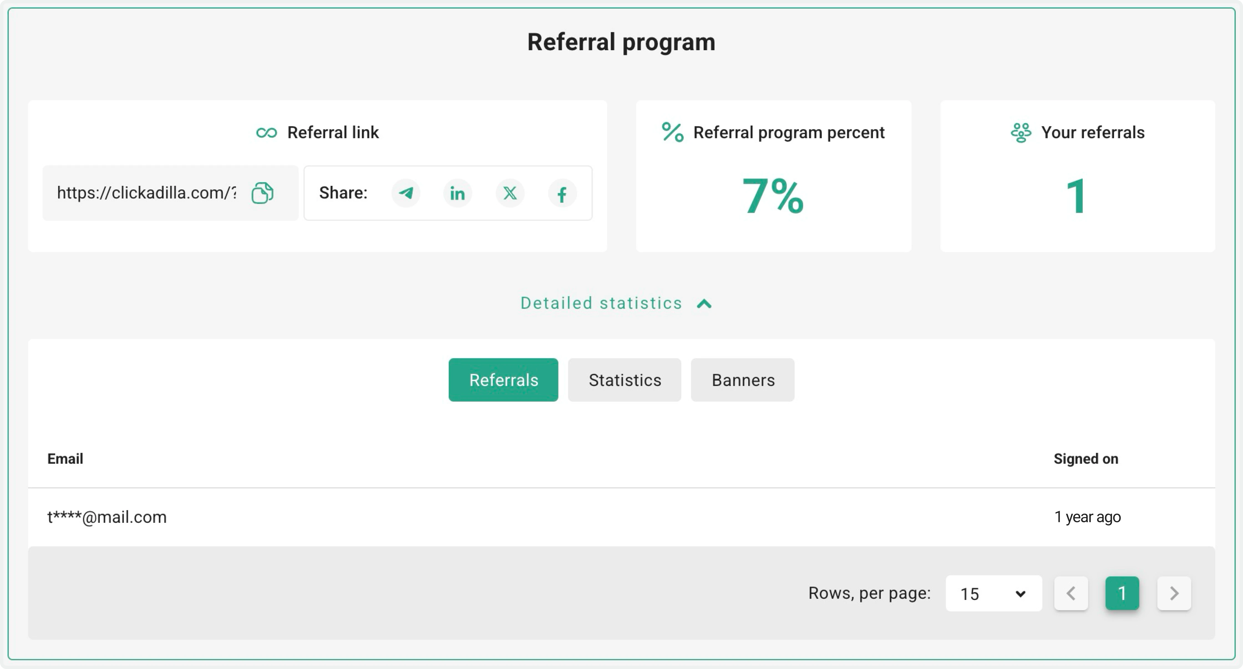Image resolution: width=1243 pixels, height=669 pixels.
Task: Share referral link on LinkedIn
Action: [458, 193]
